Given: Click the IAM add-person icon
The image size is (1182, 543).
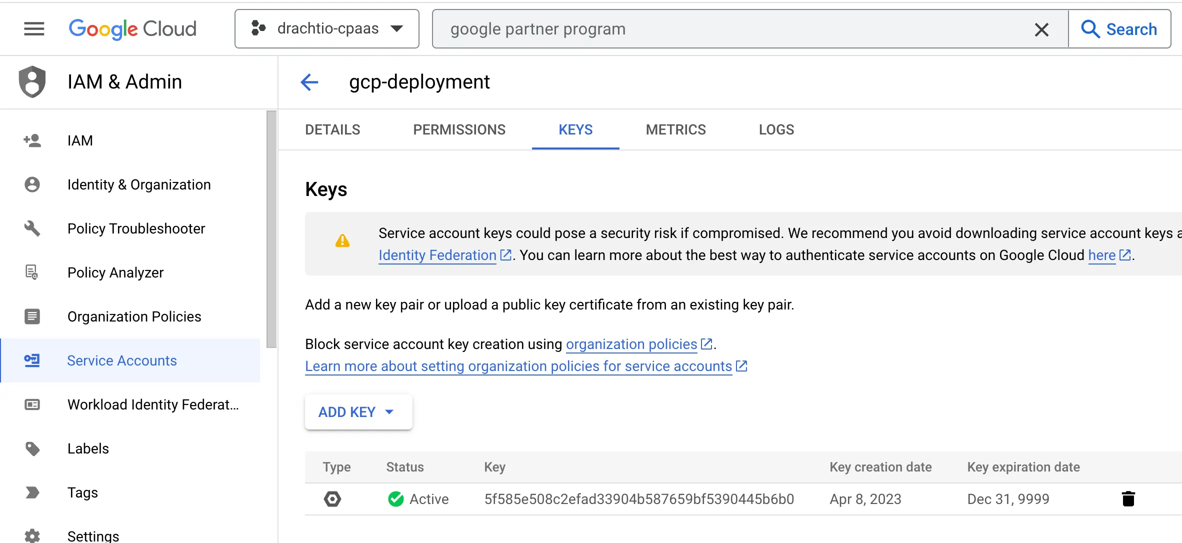Looking at the screenshot, I should 32,140.
